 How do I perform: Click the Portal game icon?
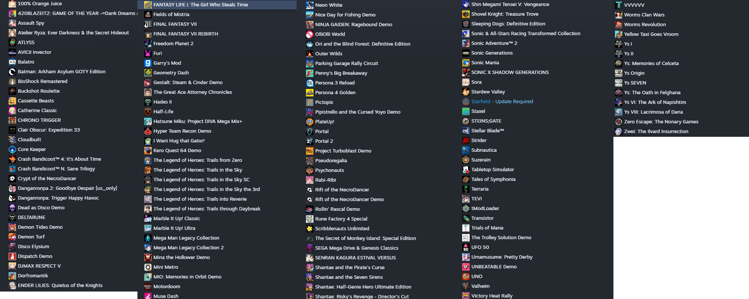click(x=310, y=132)
